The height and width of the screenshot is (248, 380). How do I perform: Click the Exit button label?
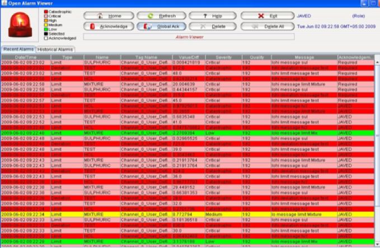pos(273,16)
